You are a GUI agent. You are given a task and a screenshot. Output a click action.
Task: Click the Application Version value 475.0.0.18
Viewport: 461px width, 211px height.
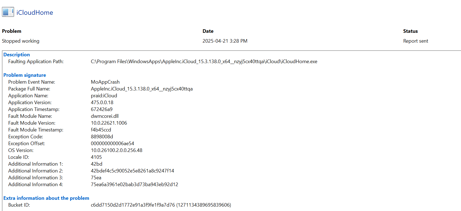102,102
